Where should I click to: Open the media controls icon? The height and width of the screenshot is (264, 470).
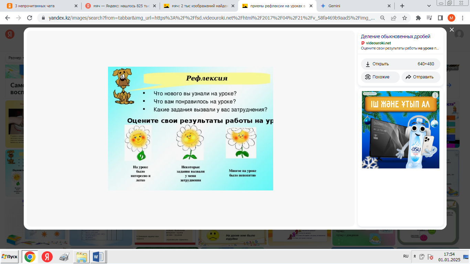[x=429, y=18]
